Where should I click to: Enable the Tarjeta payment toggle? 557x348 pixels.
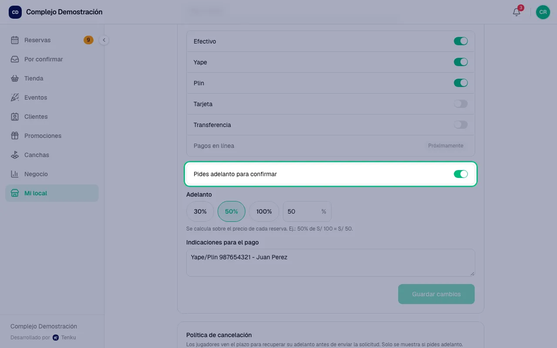pyautogui.click(x=461, y=104)
